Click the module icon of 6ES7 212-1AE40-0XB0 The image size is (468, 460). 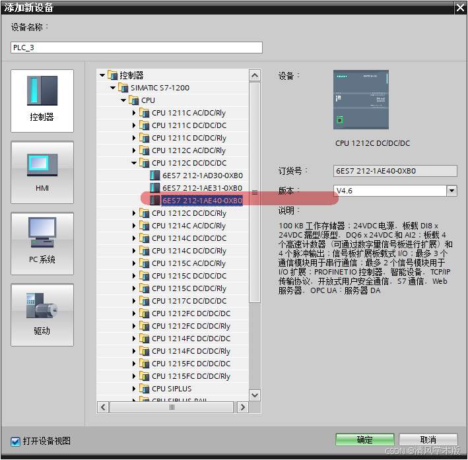154,201
